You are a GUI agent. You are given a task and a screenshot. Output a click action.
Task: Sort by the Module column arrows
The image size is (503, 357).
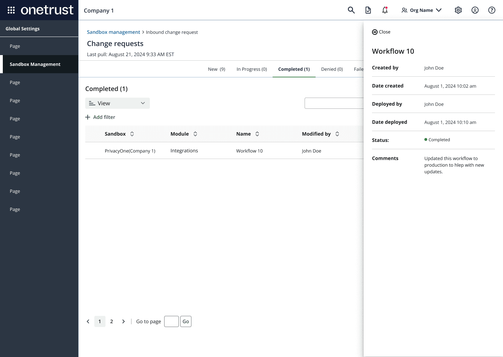(195, 134)
